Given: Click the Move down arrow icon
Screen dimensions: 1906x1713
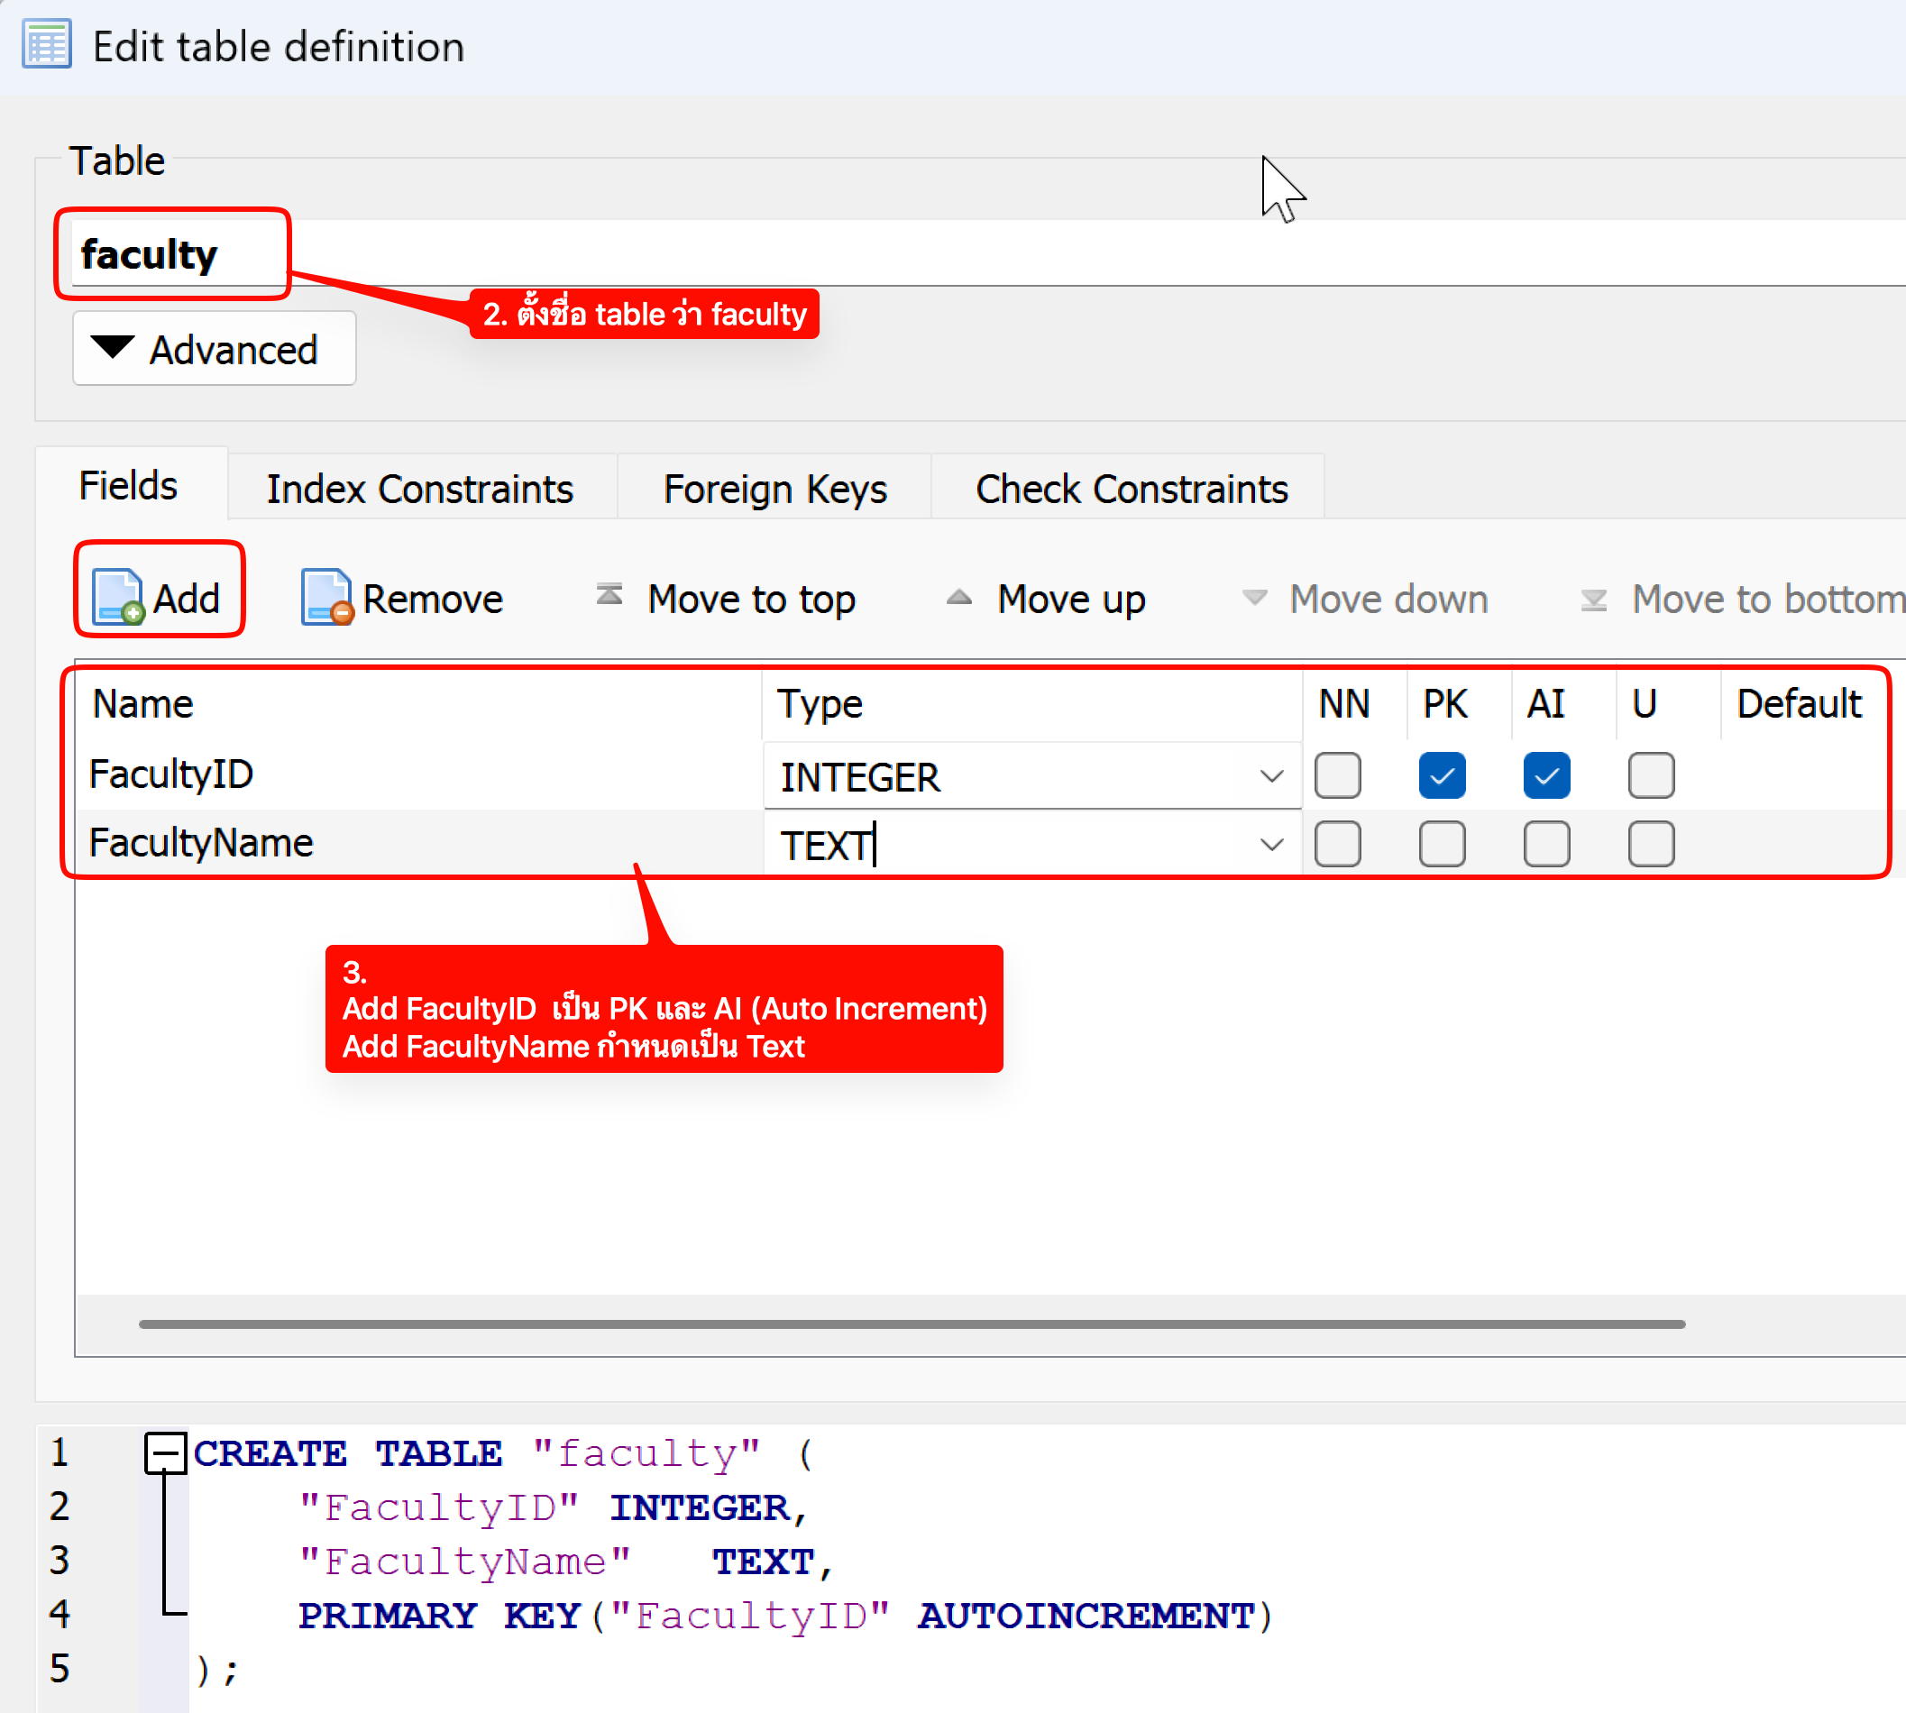Looking at the screenshot, I should 1254,597.
